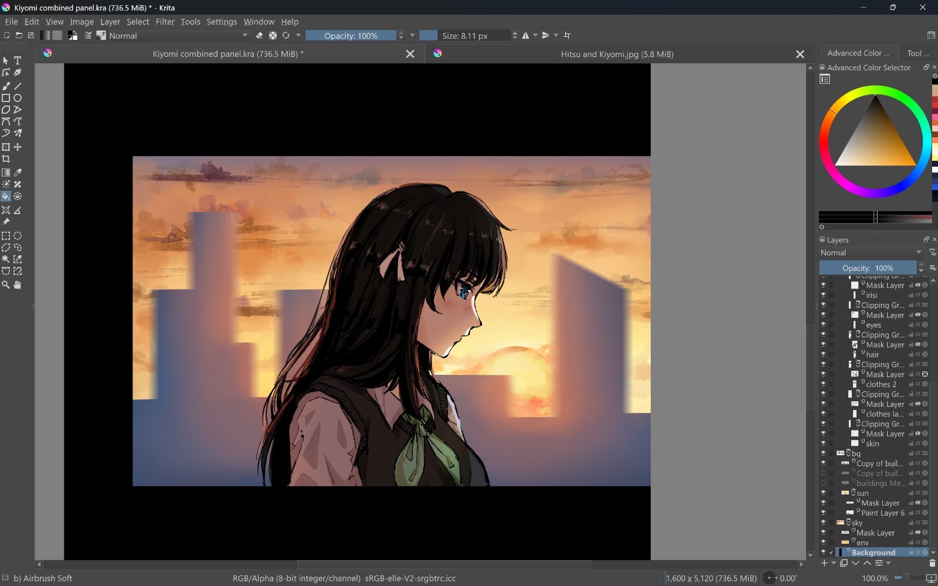This screenshot has width=938, height=586.
Task: Activate the Pan hand tool
Action: 18,284
